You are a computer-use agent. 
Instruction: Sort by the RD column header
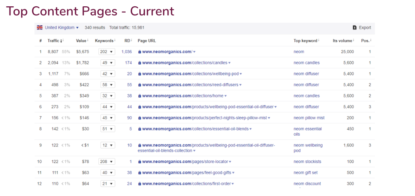127,41
